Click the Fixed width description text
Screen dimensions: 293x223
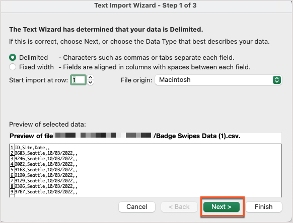click(x=155, y=67)
